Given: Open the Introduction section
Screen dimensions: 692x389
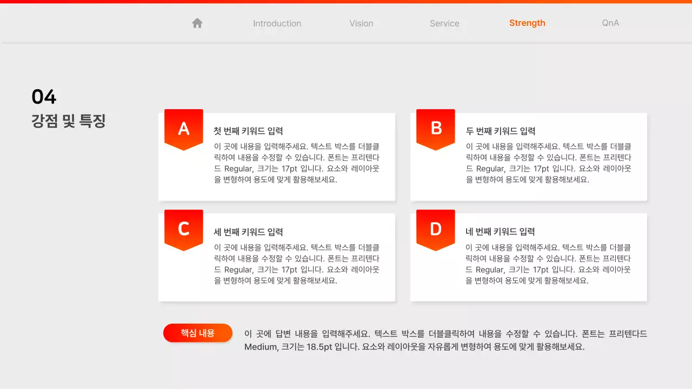Looking at the screenshot, I should point(277,23).
